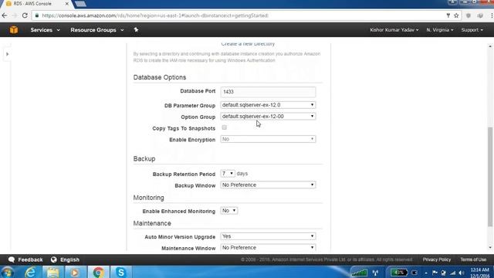Open the Maintenance Window dropdown
Image resolution: width=494 pixels, height=278 pixels.
268,248
